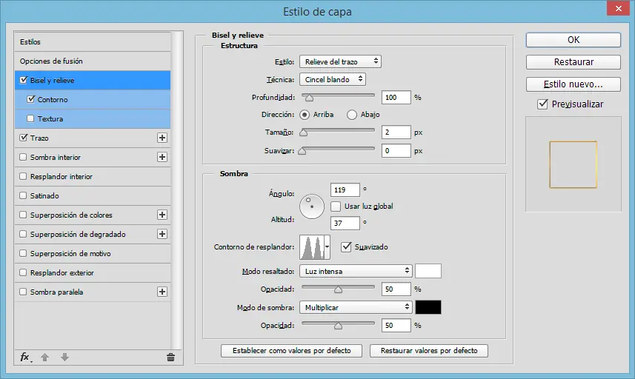The height and width of the screenshot is (379, 635).
Task: Select the Abajo direction radio button
Action: [352, 115]
